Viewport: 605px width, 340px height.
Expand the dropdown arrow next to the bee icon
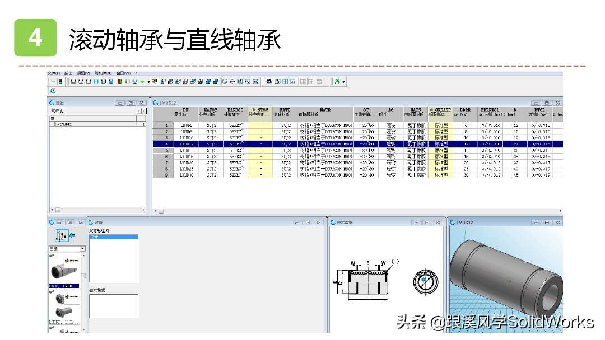click(344, 82)
